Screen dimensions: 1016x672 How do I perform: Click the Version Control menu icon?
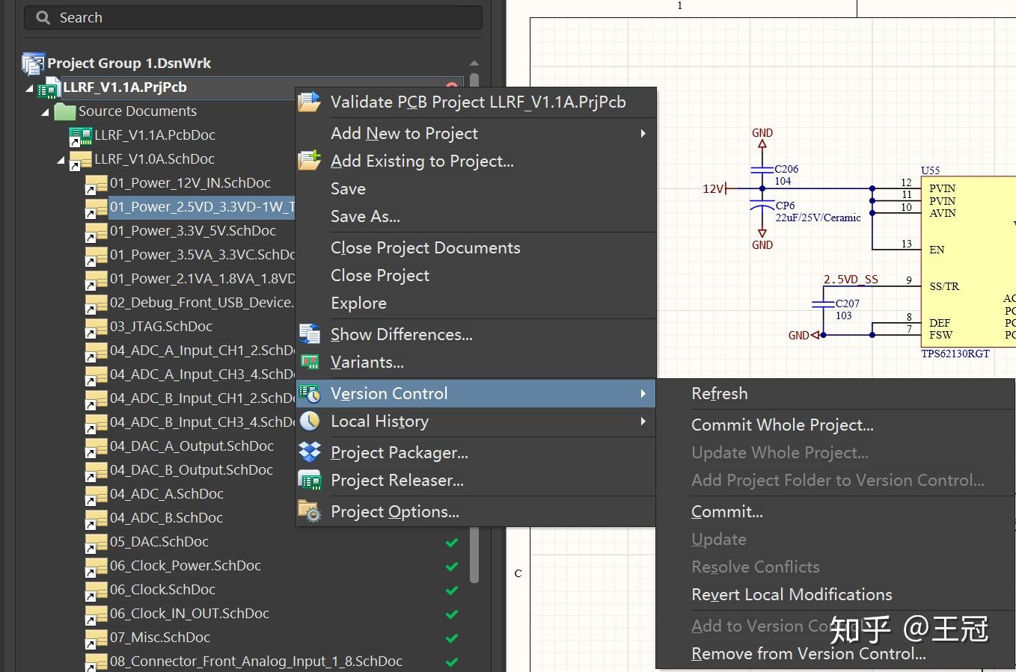coord(309,393)
